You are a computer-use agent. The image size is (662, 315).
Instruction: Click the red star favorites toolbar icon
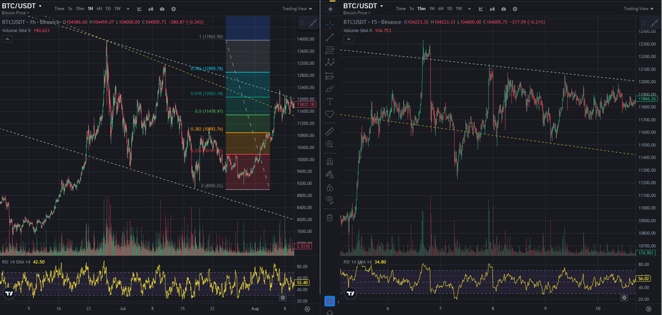click(x=329, y=301)
